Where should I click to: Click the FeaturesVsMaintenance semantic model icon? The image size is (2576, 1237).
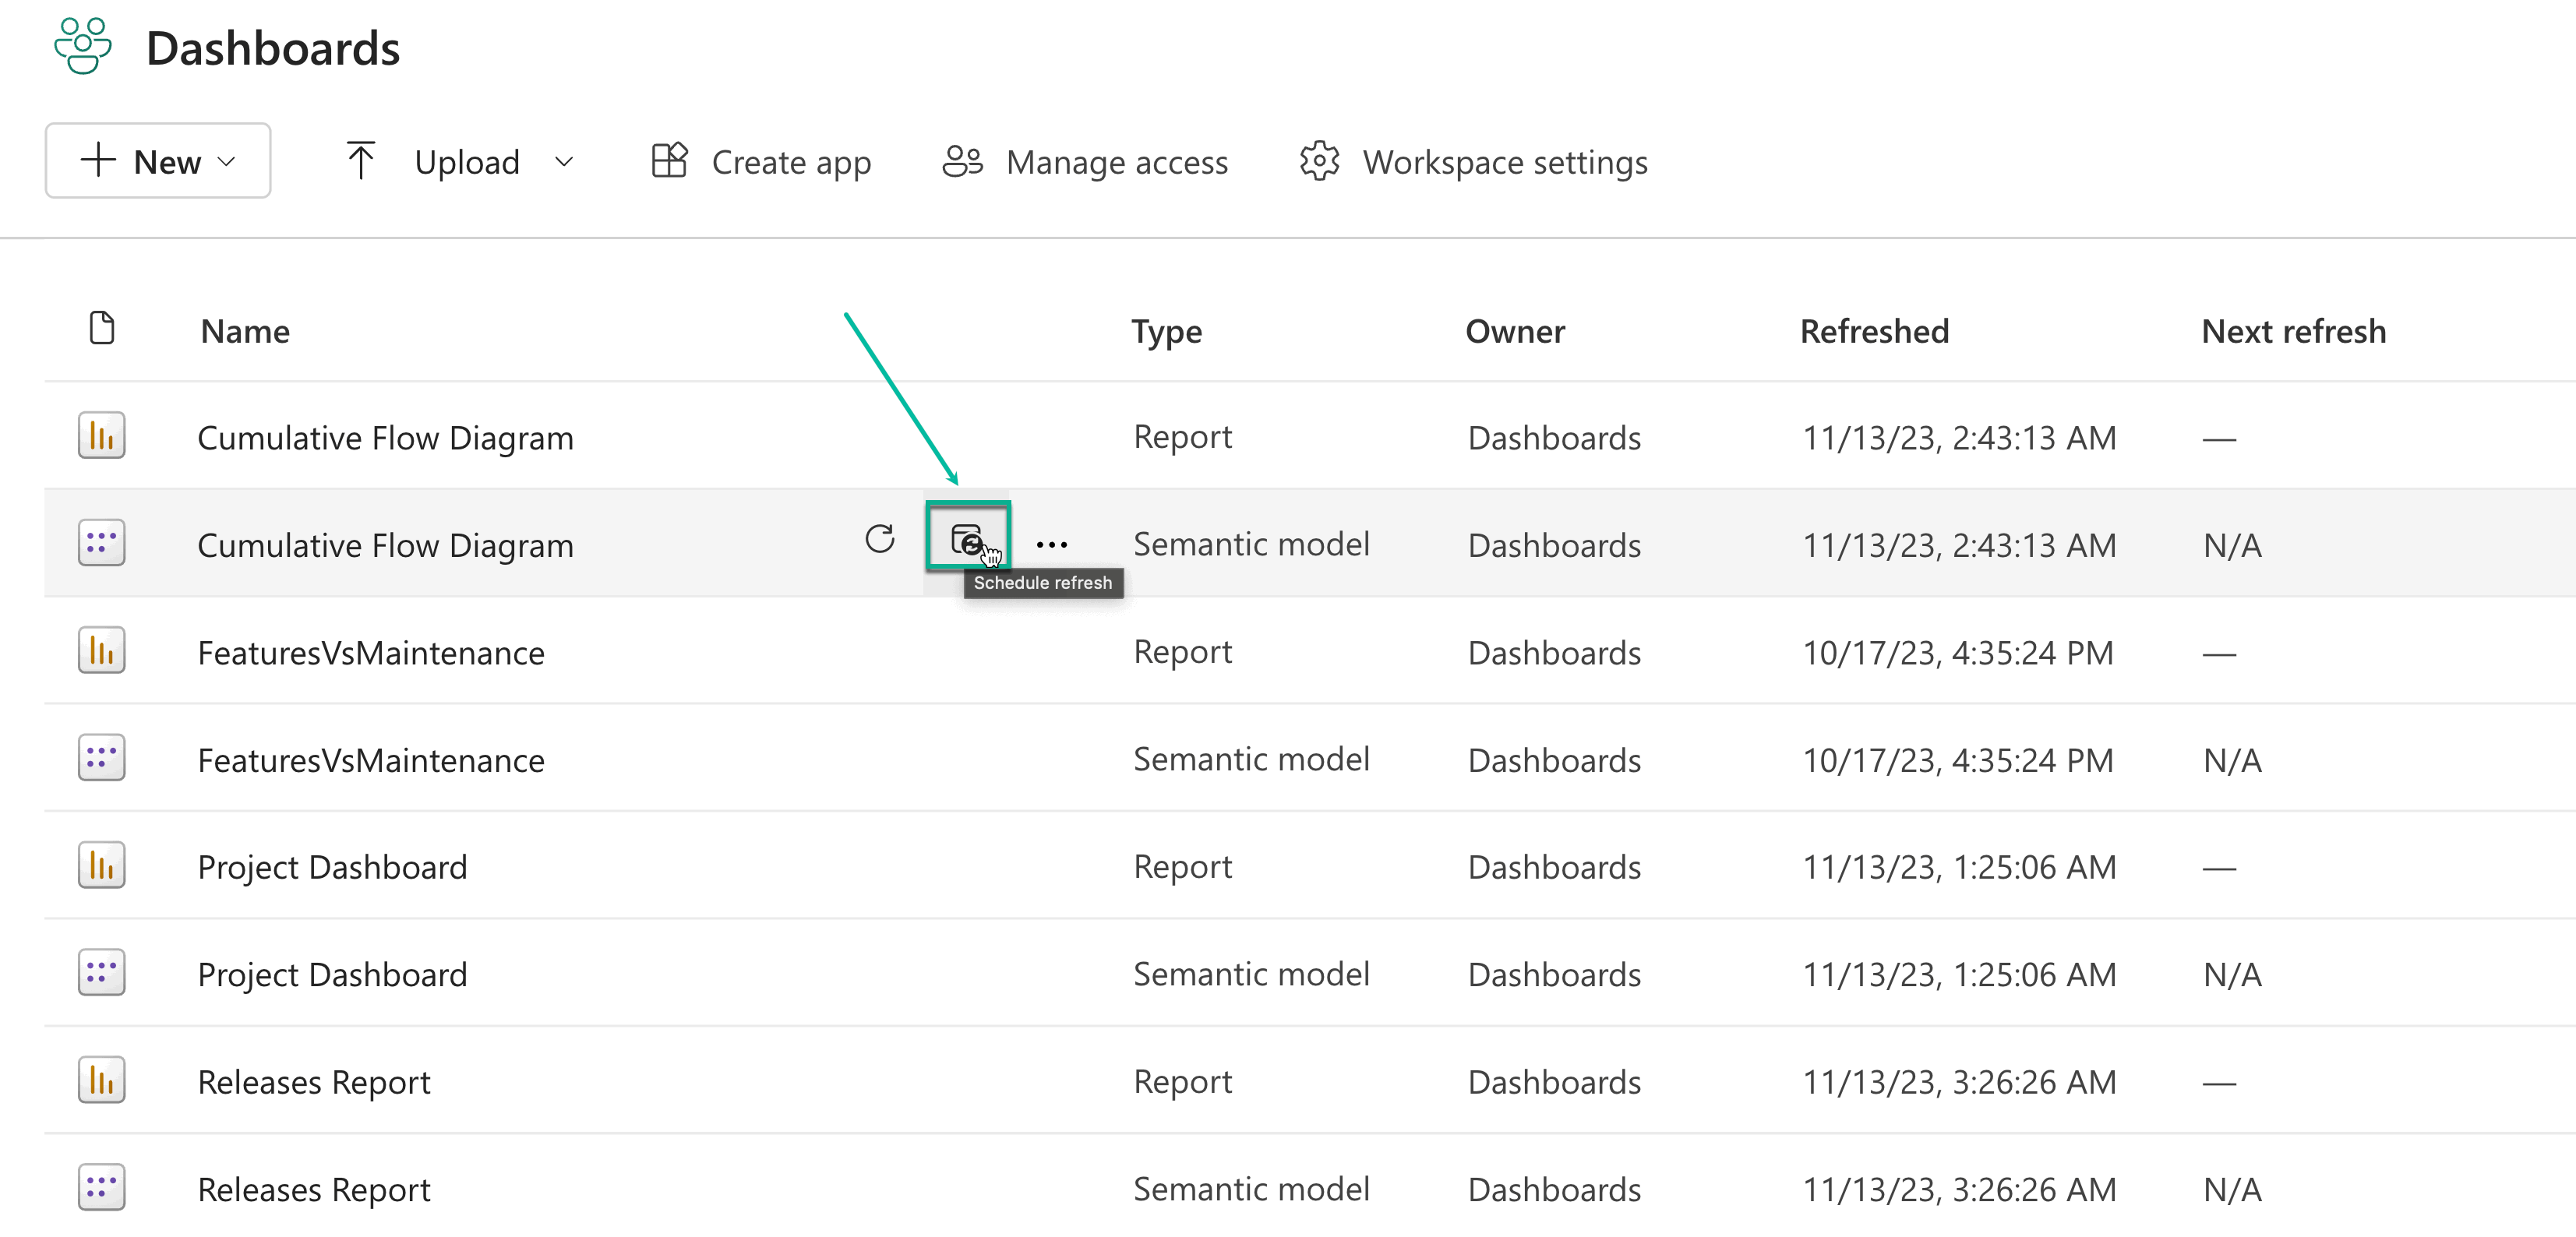101,758
